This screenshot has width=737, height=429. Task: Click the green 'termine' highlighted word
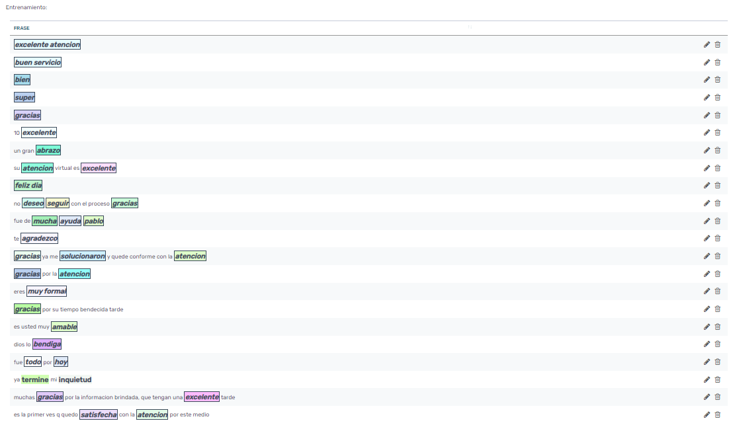click(x=35, y=379)
